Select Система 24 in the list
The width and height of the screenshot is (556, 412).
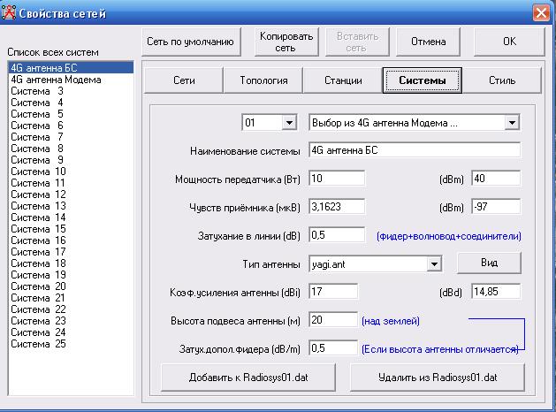click(71, 332)
